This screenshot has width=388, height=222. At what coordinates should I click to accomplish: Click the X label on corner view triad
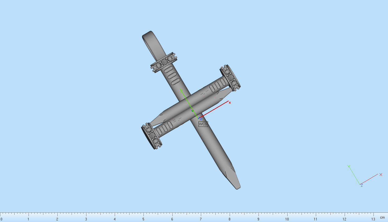[x=381, y=175]
